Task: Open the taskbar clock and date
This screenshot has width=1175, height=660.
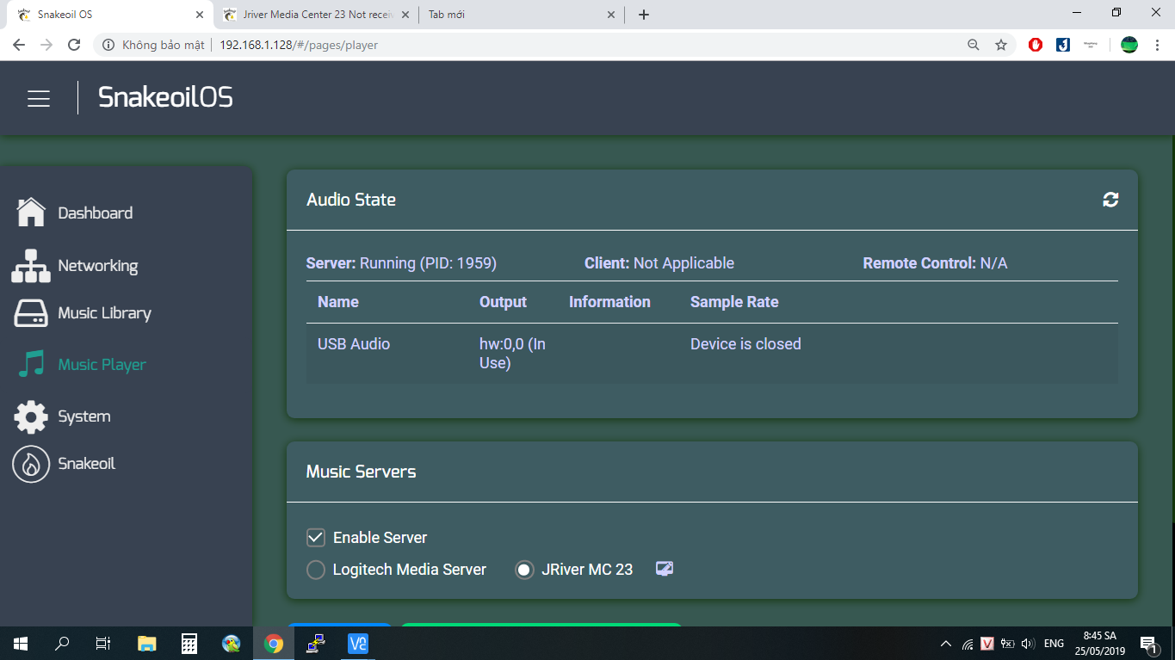Action: pos(1099,643)
